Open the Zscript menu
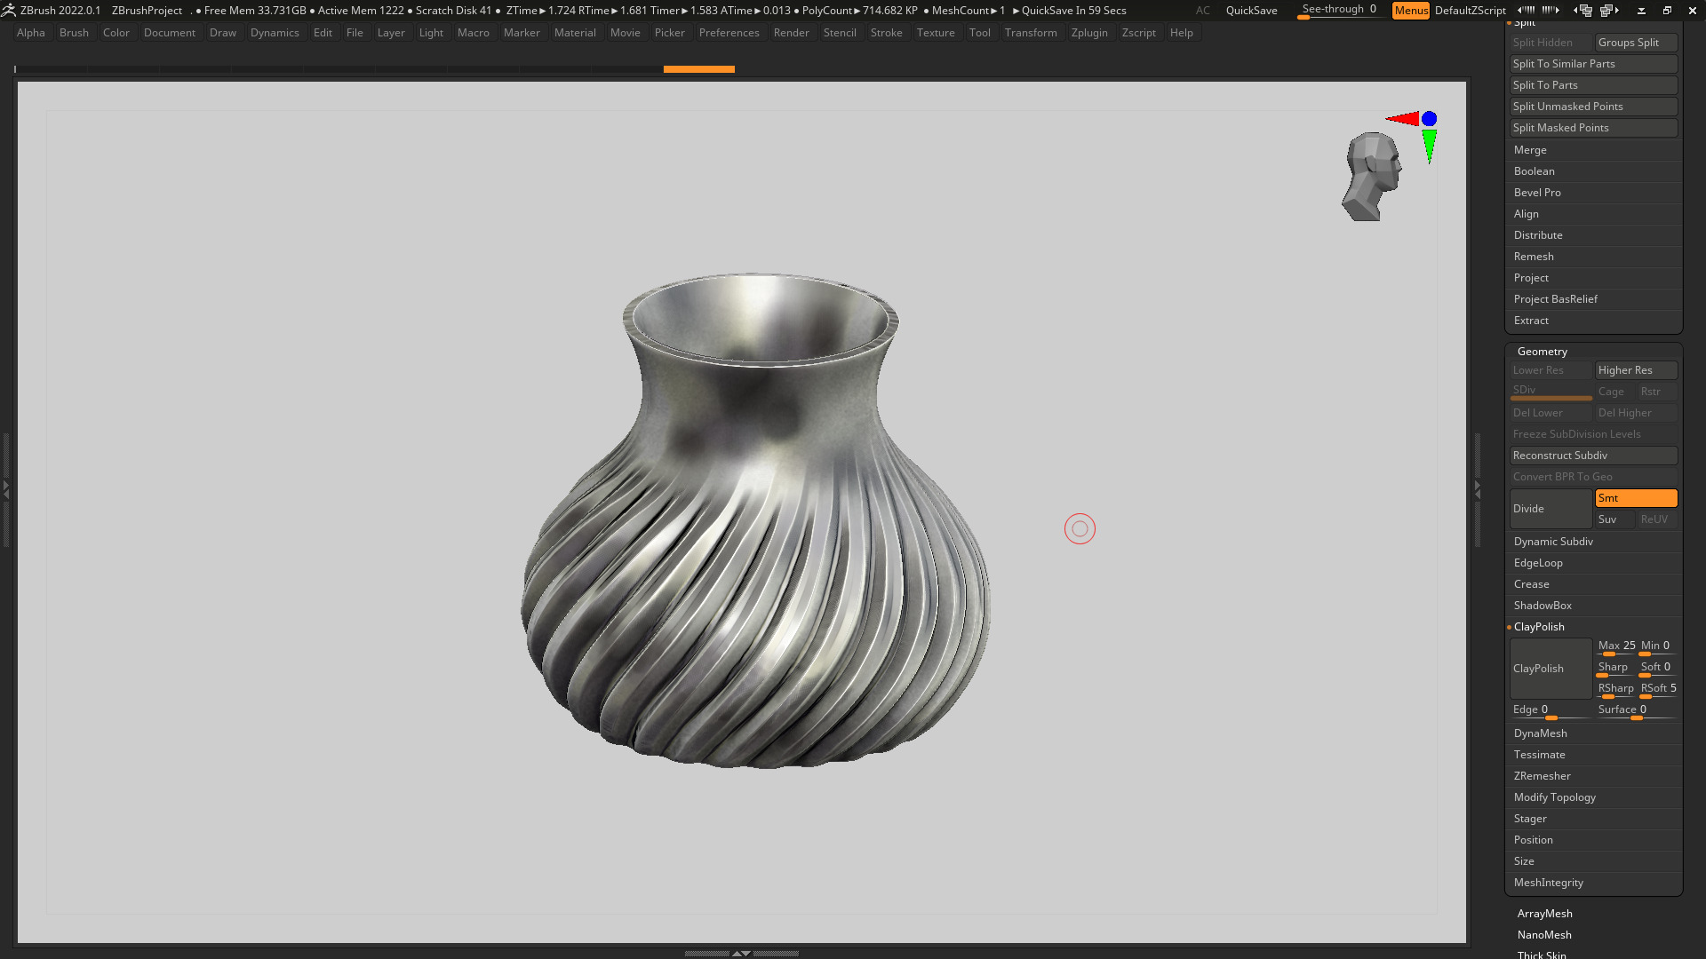The image size is (1706, 959). [x=1138, y=33]
